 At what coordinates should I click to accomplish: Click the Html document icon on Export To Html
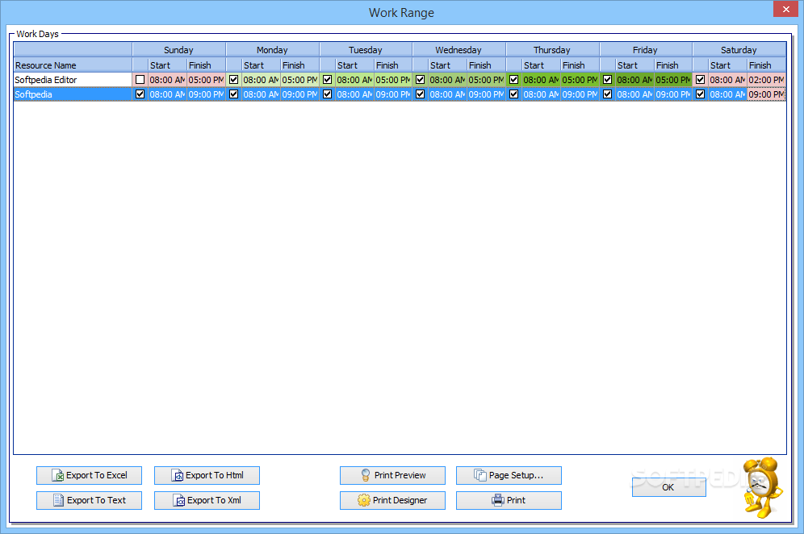178,476
